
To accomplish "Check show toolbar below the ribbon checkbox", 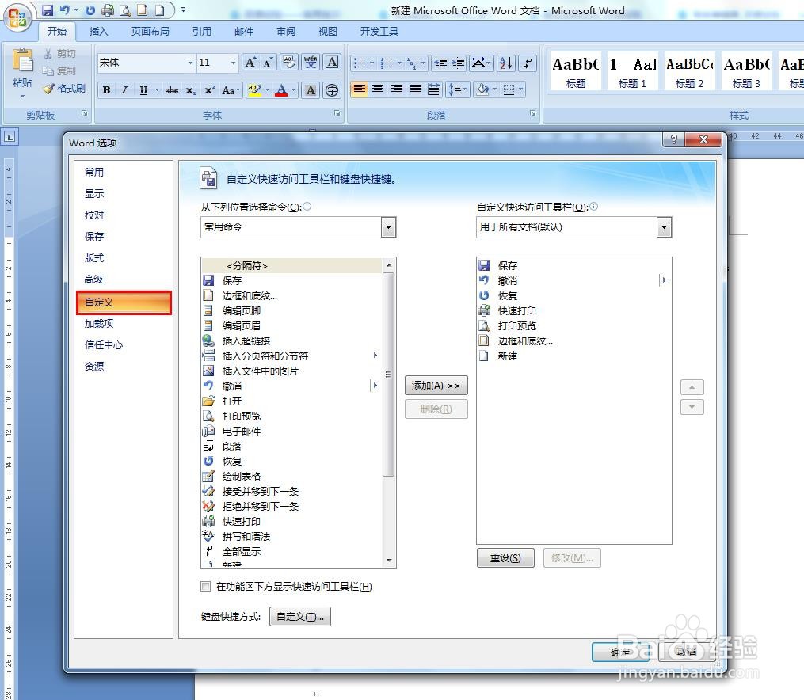I will pyautogui.click(x=206, y=586).
